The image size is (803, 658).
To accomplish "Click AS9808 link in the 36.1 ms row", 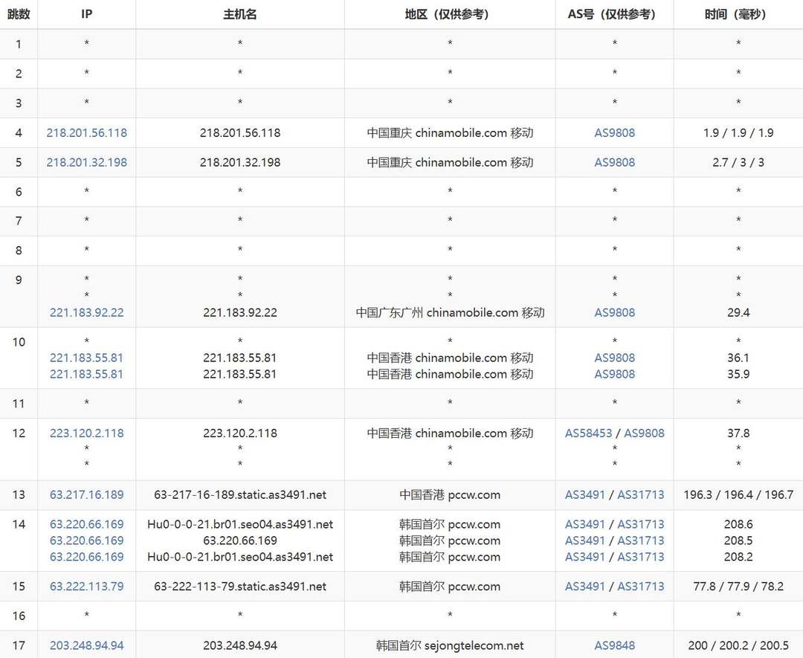I will tap(615, 358).
